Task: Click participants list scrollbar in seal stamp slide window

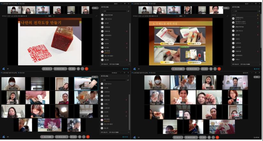Action: [129, 42]
